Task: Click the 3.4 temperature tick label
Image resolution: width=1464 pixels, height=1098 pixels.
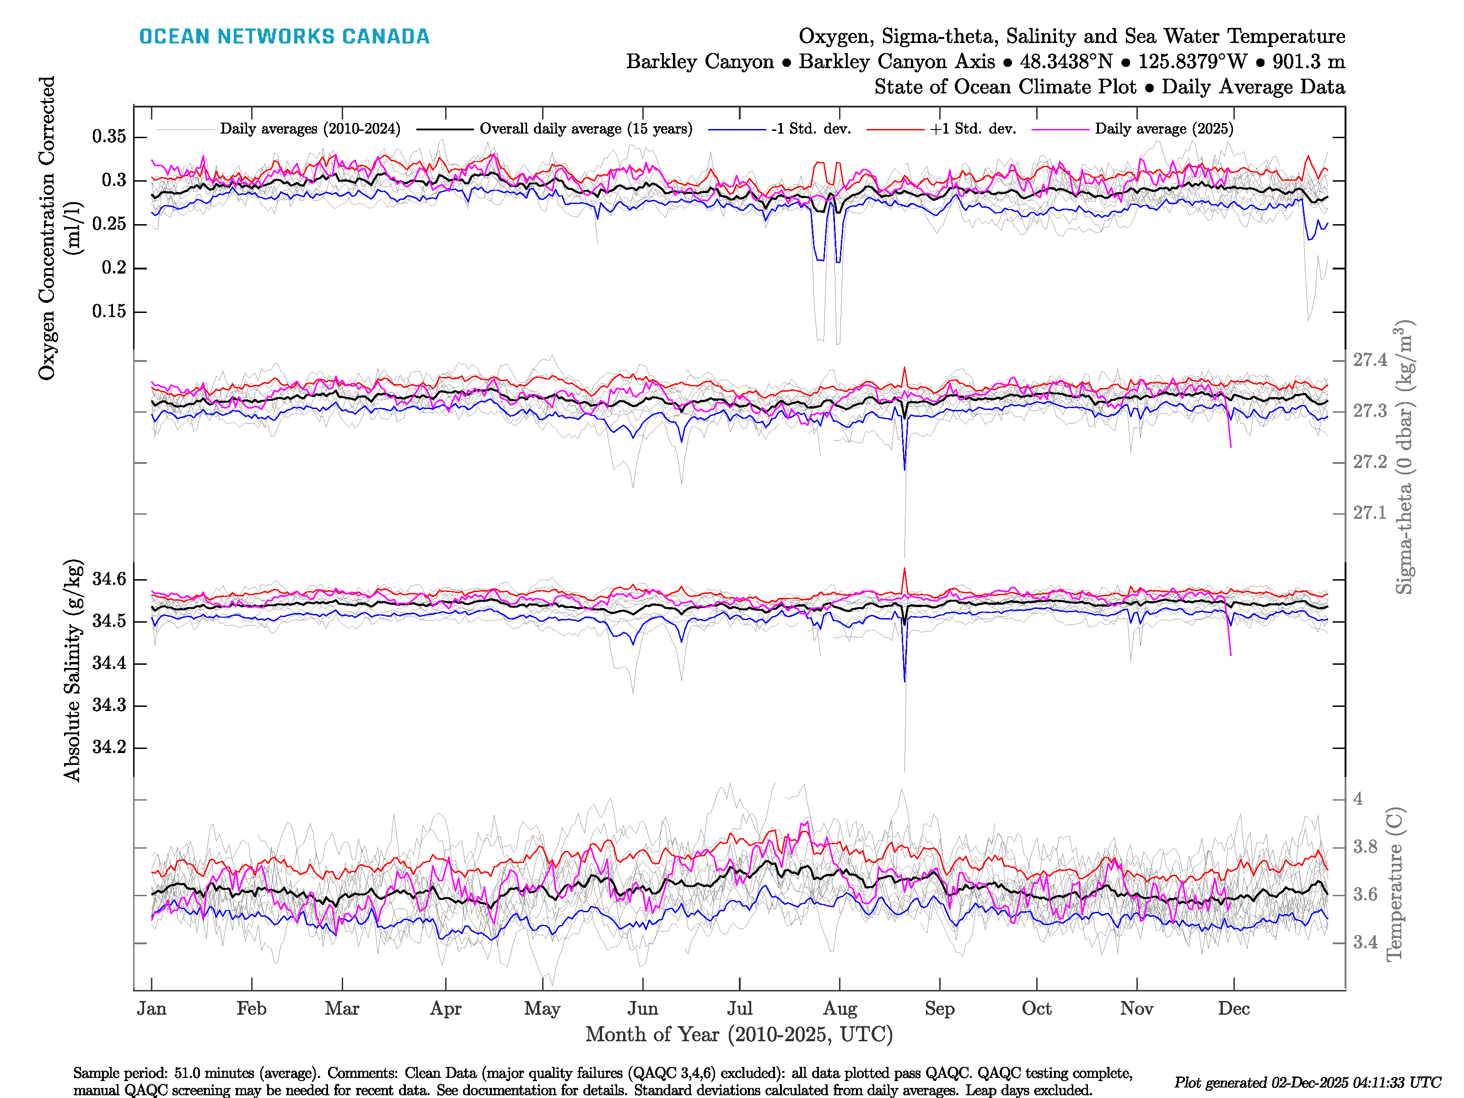Action: (1365, 942)
